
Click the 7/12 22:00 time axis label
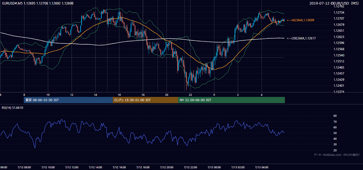[190, 167]
